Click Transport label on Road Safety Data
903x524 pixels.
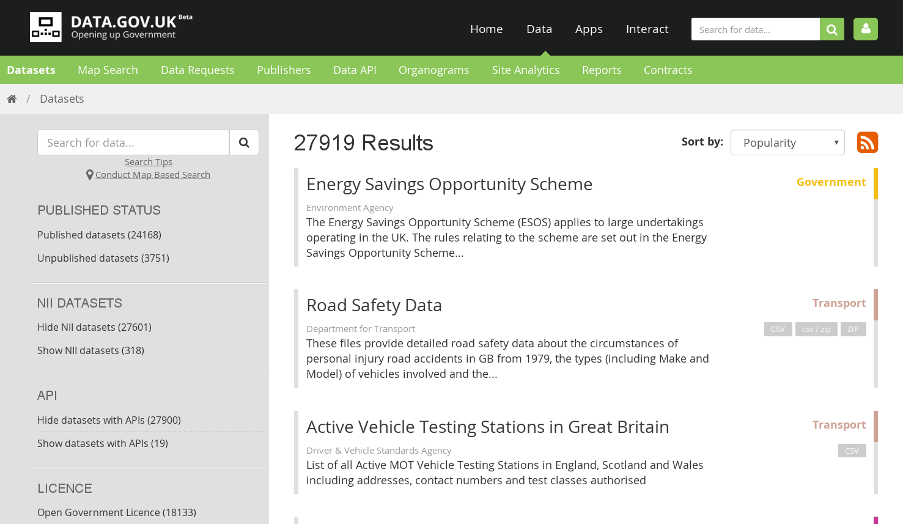tap(839, 303)
